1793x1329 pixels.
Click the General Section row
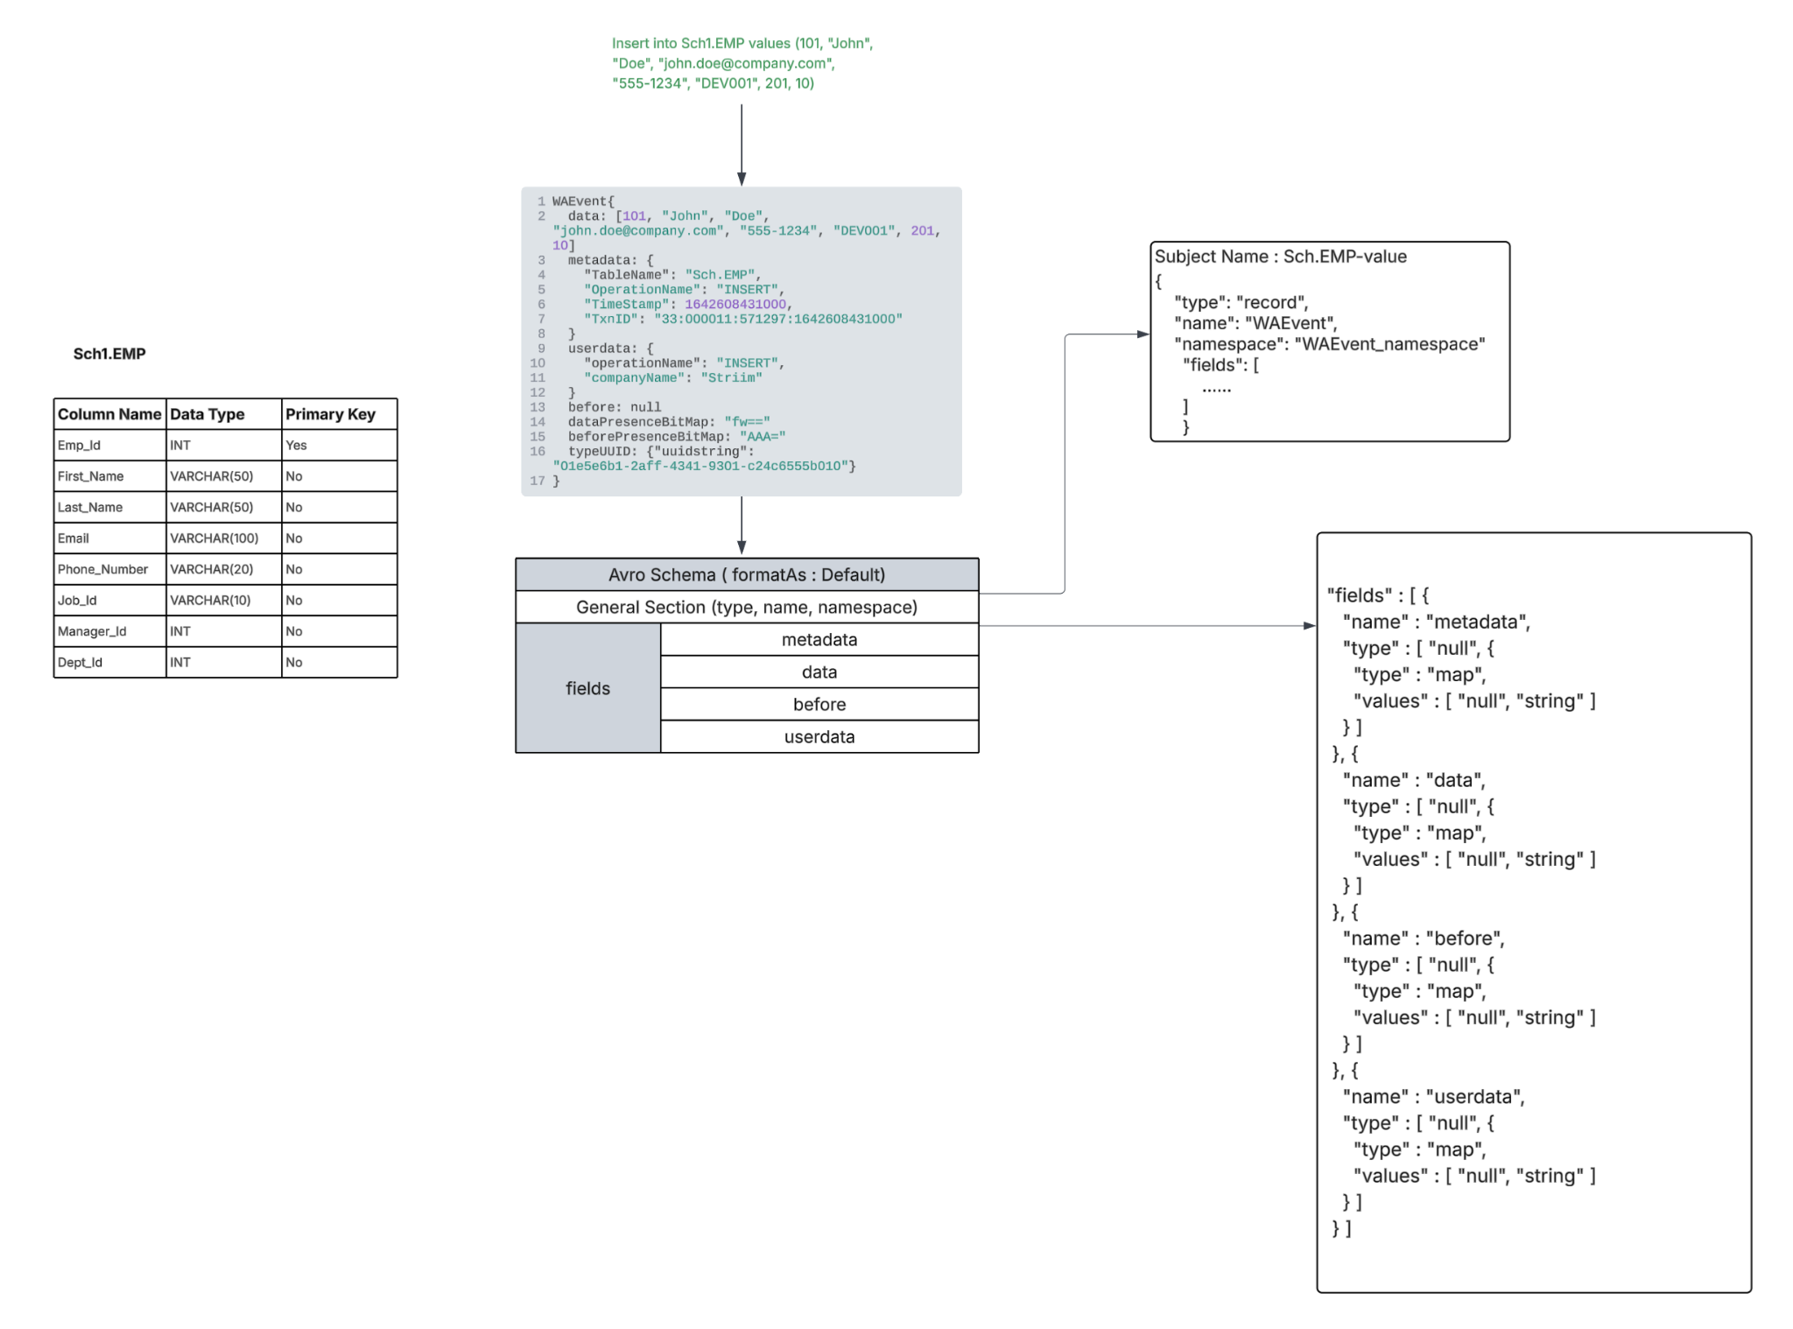(x=747, y=607)
